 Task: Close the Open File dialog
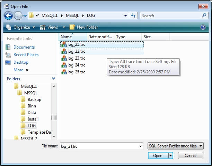point(203,6)
